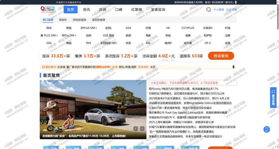Open the 英朗 car model link
Viewport: 279px width, 149px height.
[128, 35]
